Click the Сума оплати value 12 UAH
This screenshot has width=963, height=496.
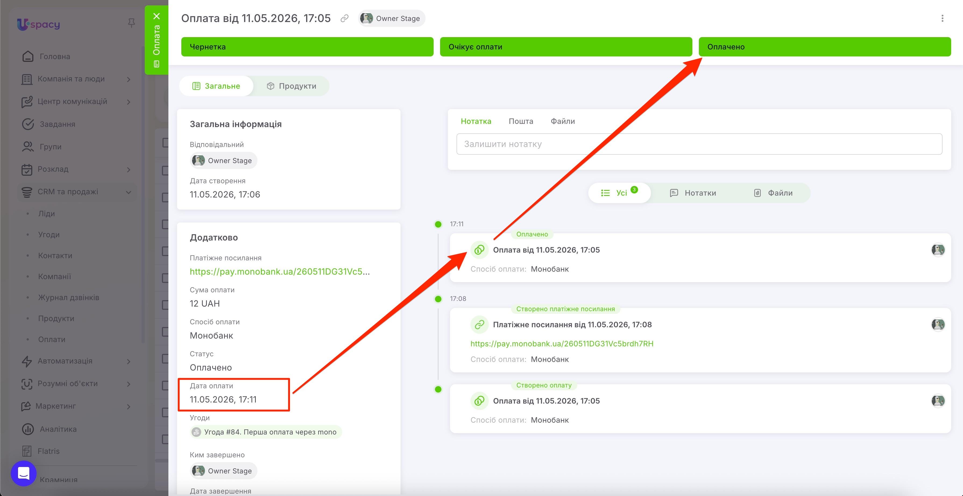point(204,303)
